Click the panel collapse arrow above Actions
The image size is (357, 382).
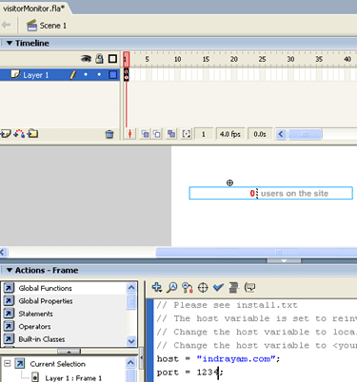(284, 260)
